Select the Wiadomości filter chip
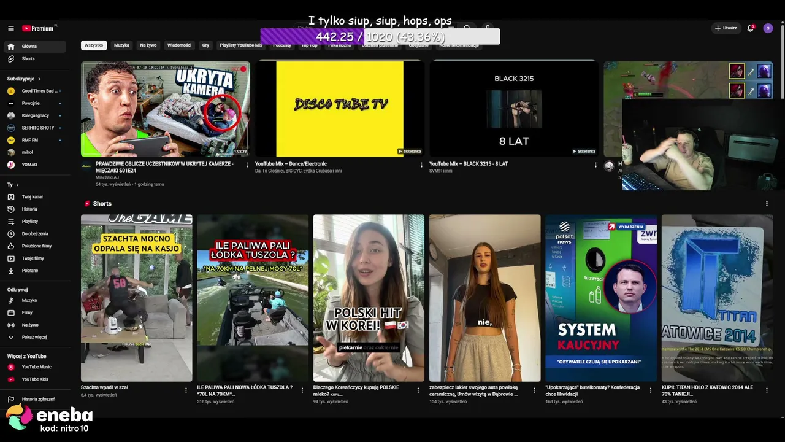This screenshot has width=785, height=442. point(179,45)
